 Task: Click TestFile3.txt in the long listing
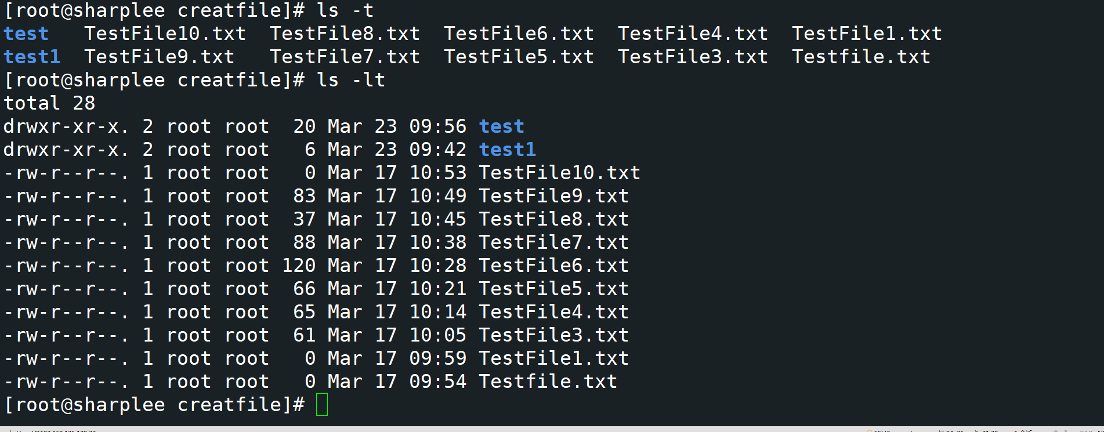pos(553,335)
